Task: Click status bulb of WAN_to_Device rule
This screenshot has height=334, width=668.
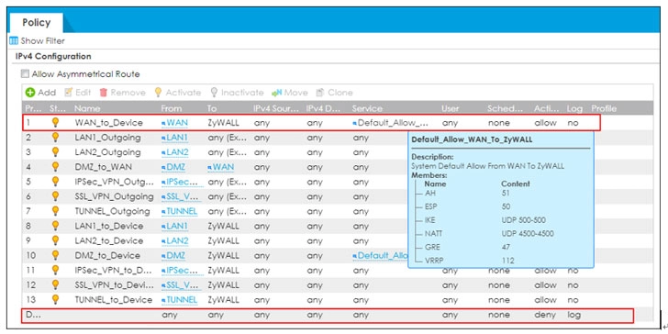Action: point(55,123)
